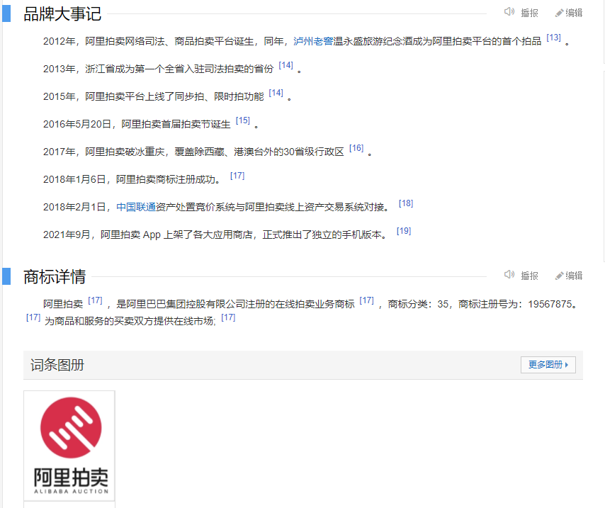Click text 2021年9月，阿里拍卖 App 上架了各大应用商店
Screen dimensions: 605x508
coord(148,235)
